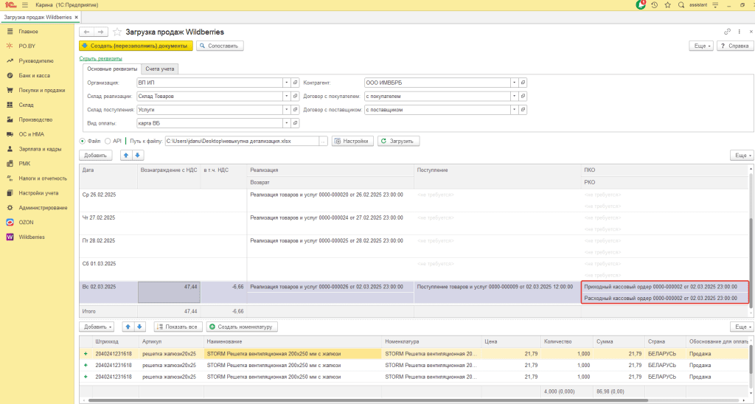The image size is (755, 404).
Task: Open history clock icon in title bar
Action: click(654, 5)
